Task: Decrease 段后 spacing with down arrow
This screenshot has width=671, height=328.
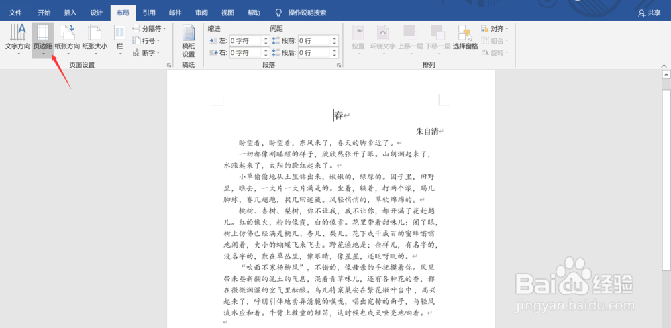Action: (334, 55)
